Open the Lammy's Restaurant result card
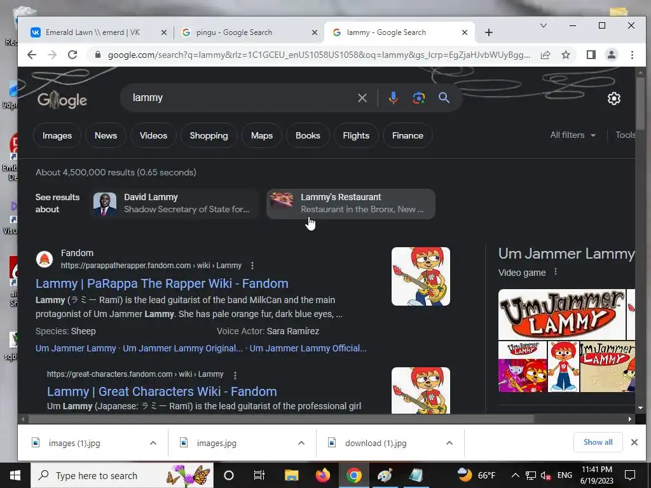This screenshot has height=488, width=651. [x=351, y=203]
